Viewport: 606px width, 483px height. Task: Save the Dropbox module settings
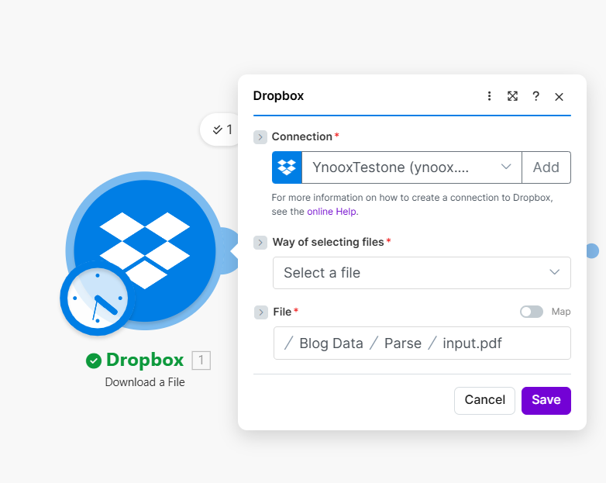tap(546, 400)
